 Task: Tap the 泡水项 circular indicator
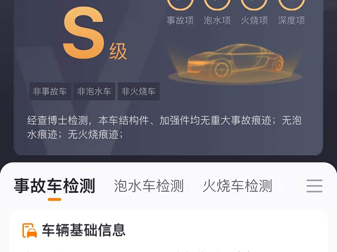tap(217, 4)
